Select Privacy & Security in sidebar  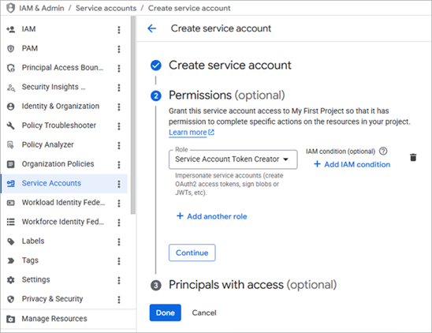point(64,299)
